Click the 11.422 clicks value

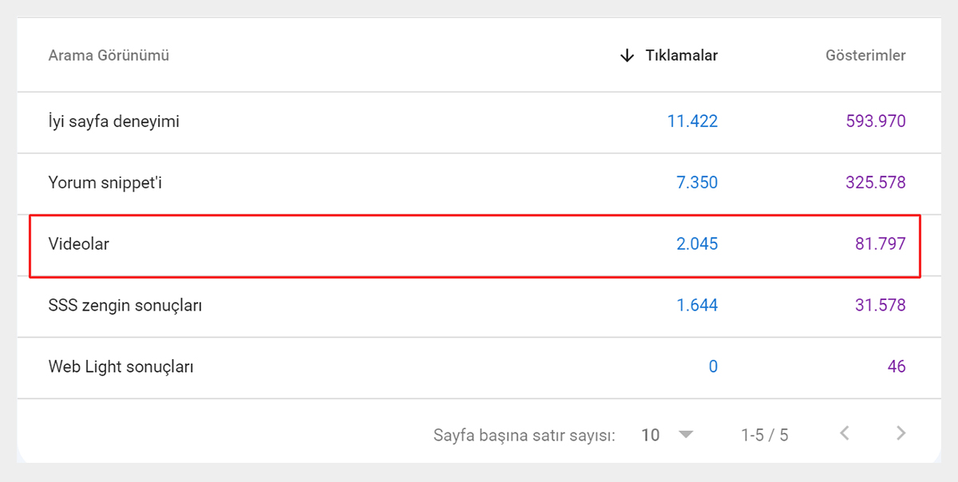tap(691, 121)
